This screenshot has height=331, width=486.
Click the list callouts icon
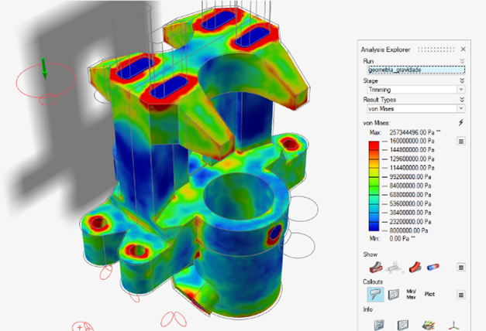(393, 295)
